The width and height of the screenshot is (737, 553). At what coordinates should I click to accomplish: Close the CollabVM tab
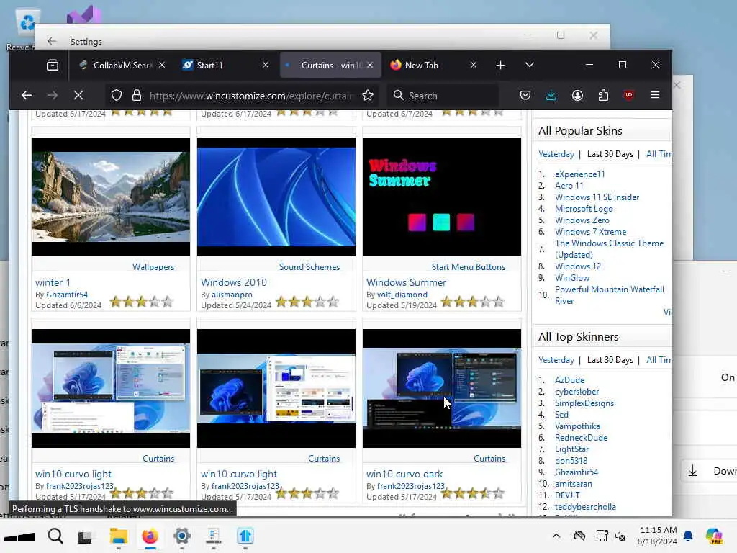pos(162,65)
